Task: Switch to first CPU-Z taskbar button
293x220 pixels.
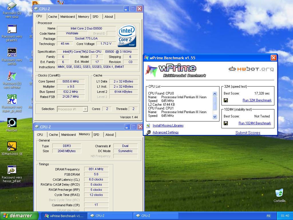Action: click(x=110, y=216)
